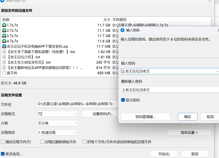Click the file icon of 废文件
The image size is (219, 158).
pos(4,73)
